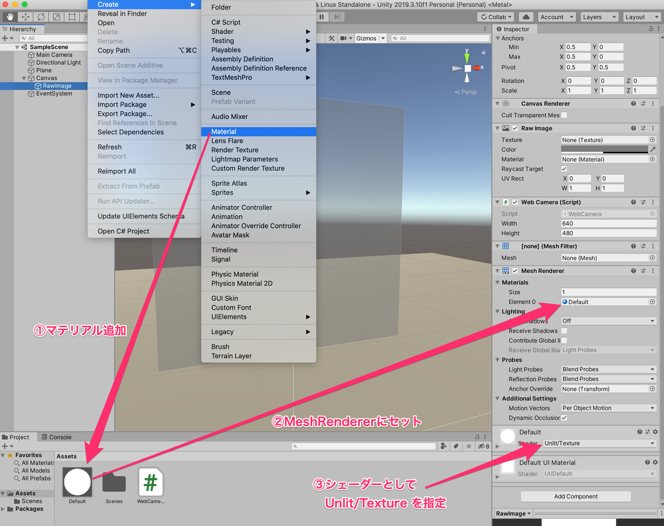
Task: Select the Rotate tool
Action: pyautogui.click(x=41, y=17)
